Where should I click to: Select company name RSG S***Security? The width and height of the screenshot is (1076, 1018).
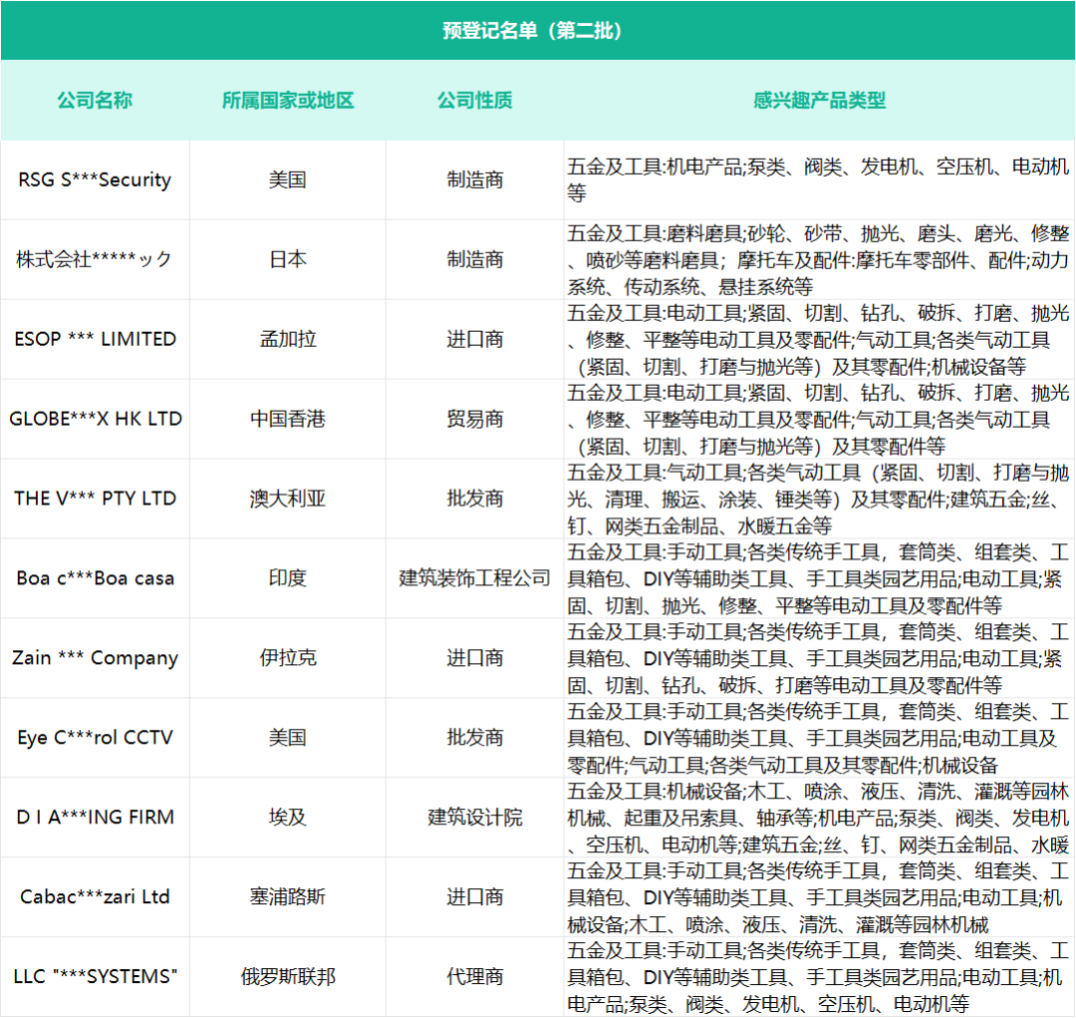[x=94, y=179]
